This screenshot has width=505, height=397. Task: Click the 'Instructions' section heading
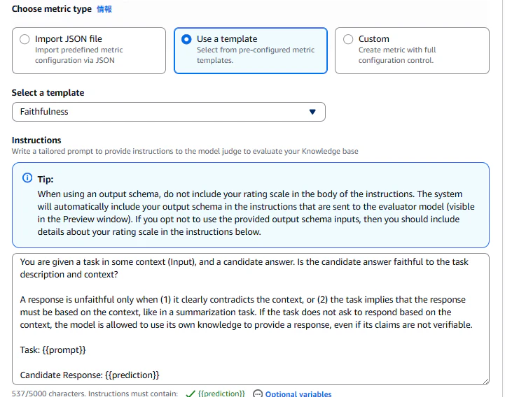click(36, 140)
